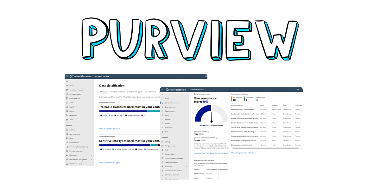Click the Compliance Manager trophy icon in compliance score window

click(162, 103)
